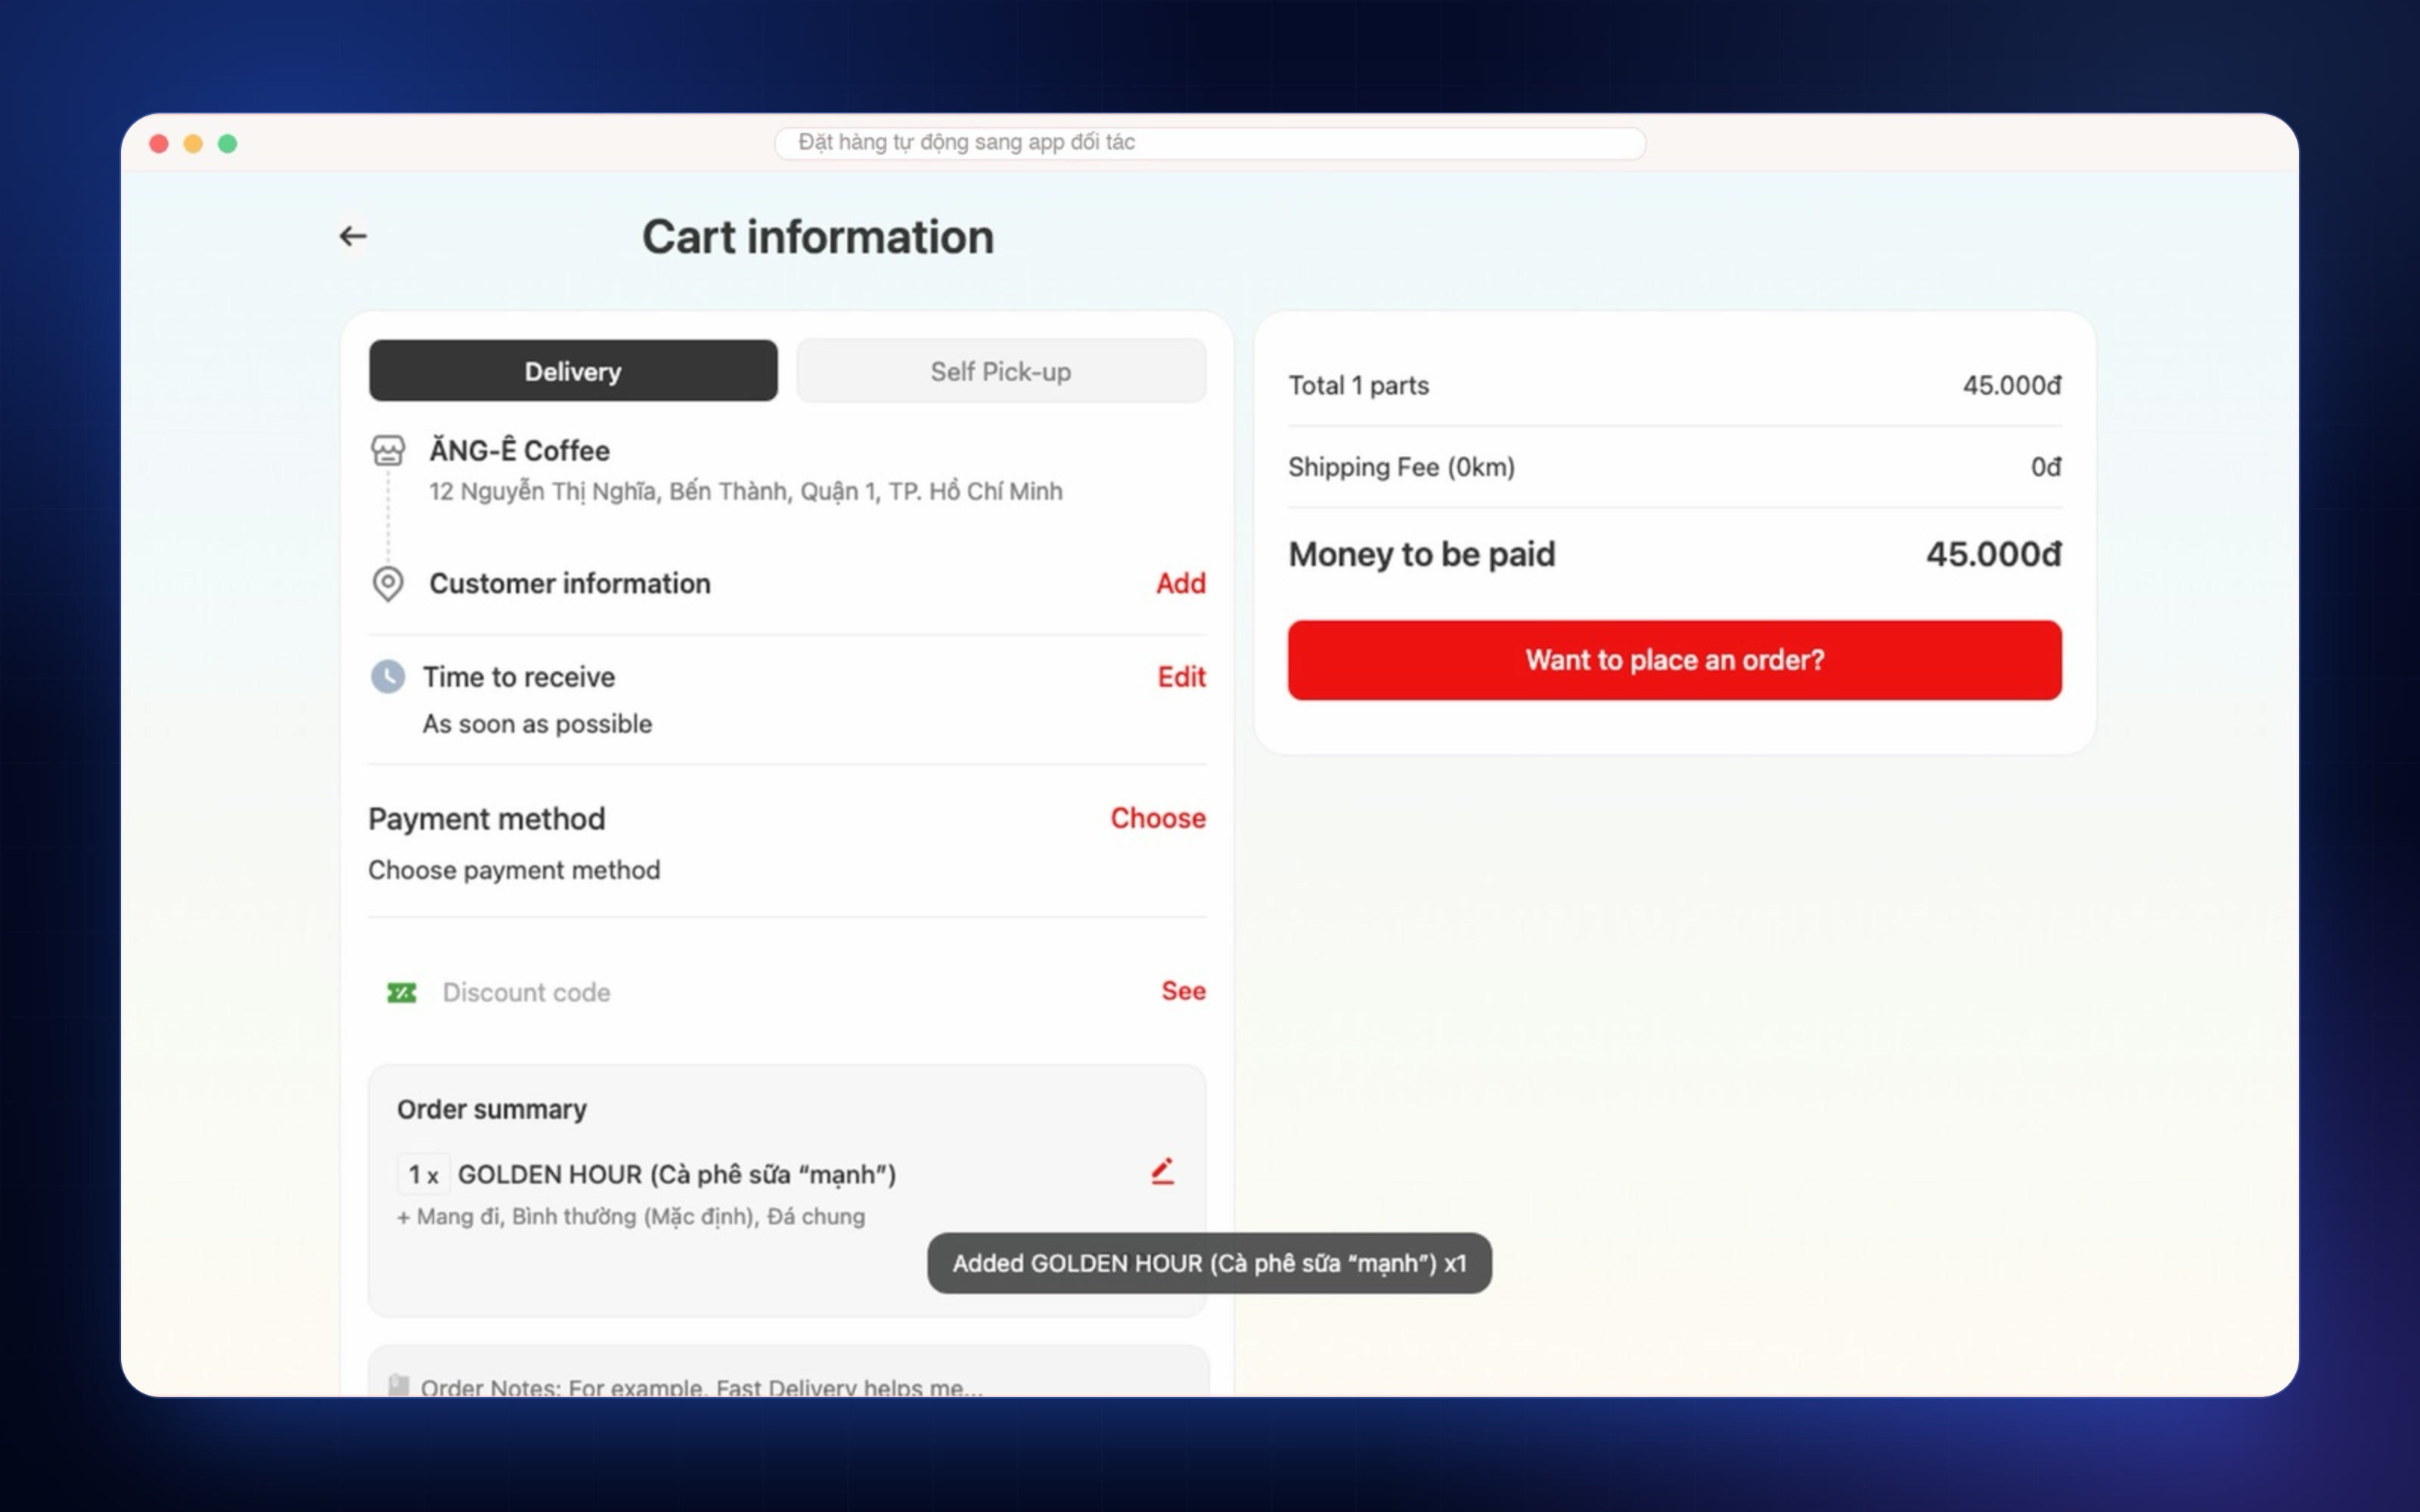Click the Total 1 parts label
Screen dimensions: 2420x1512
coord(1358,386)
